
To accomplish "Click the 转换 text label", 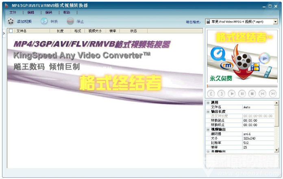I will click(x=54, y=22).
